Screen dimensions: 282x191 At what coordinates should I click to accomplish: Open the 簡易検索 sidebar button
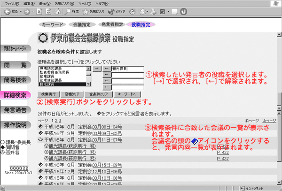tap(16, 80)
